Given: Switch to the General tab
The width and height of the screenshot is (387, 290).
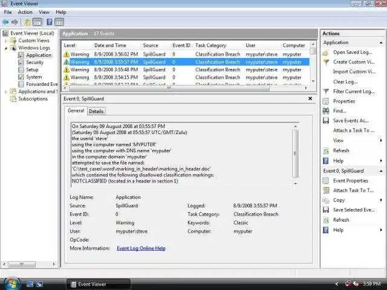Looking at the screenshot, I should 76,111.
